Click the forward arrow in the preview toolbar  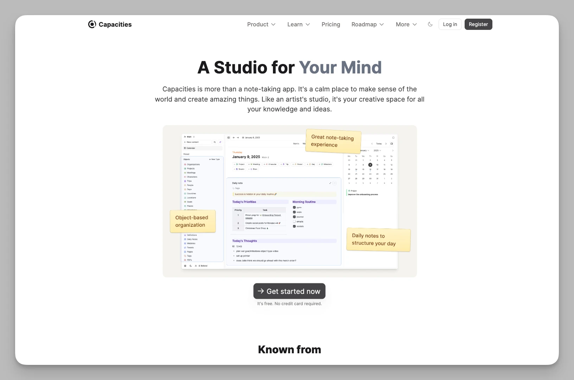pos(238,137)
